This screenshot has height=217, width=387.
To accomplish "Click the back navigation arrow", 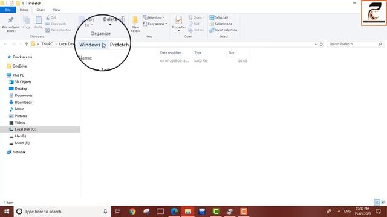I will (5, 44).
